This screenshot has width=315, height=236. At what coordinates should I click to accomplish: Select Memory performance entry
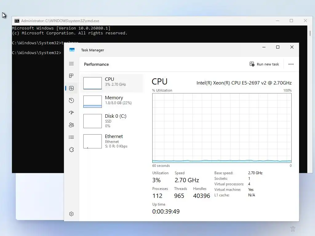pyautogui.click(x=112, y=101)
